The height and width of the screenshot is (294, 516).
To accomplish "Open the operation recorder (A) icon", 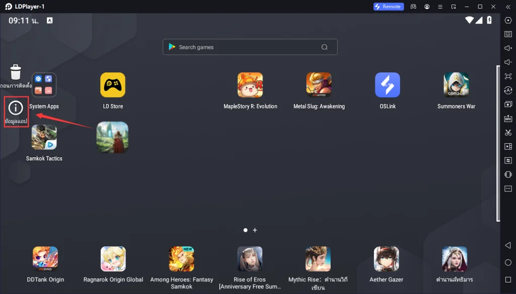I will pyautogui.click(x=508, y=90).
